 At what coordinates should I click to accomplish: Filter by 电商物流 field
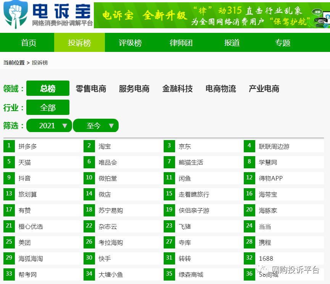[x=221, y=89]
